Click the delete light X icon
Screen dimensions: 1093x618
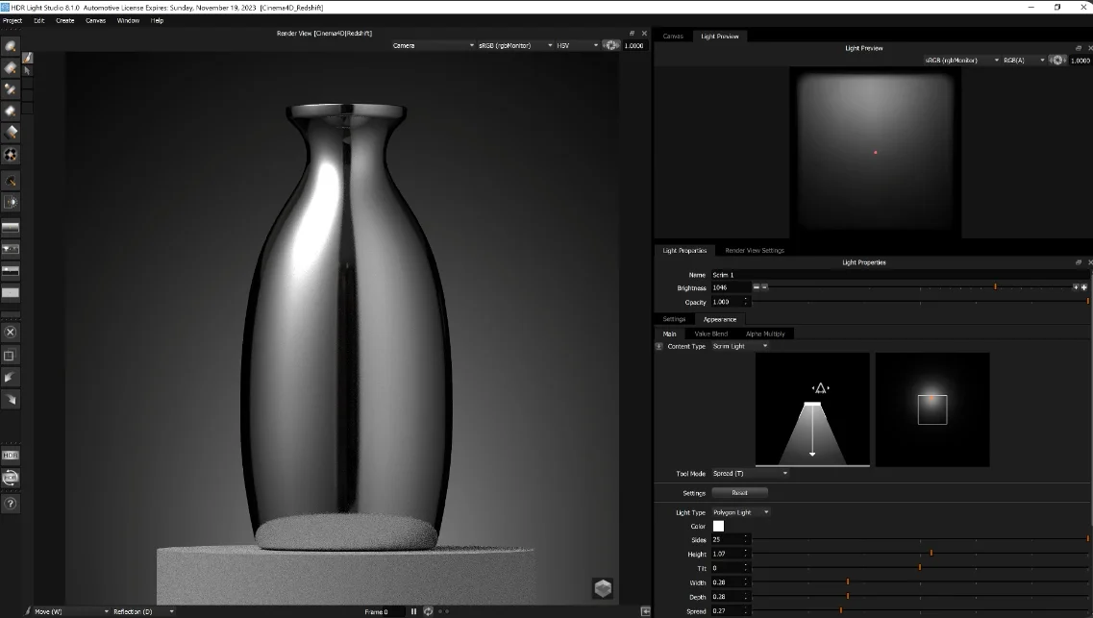[x=11, y=333]
